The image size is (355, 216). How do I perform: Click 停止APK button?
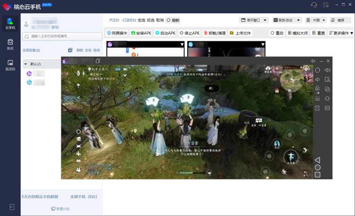[189, 33]
